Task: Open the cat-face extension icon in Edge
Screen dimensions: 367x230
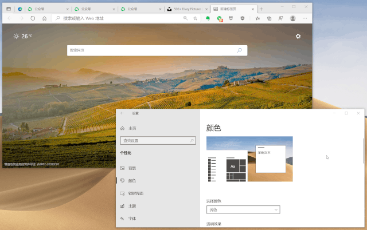Action: 231,18
